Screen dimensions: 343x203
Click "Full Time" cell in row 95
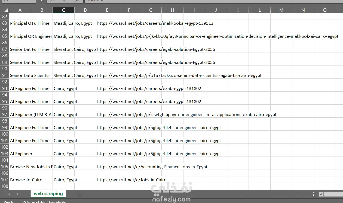point(42,101)
